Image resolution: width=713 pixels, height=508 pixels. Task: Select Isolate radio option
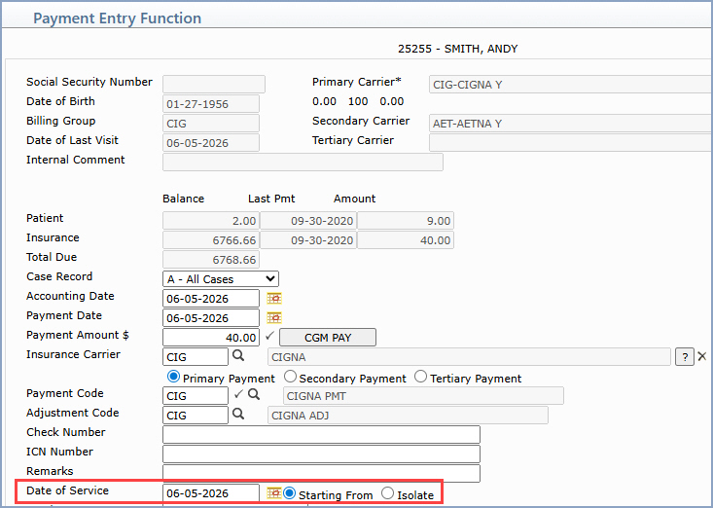pyautogui.click(x=387, y=493)
